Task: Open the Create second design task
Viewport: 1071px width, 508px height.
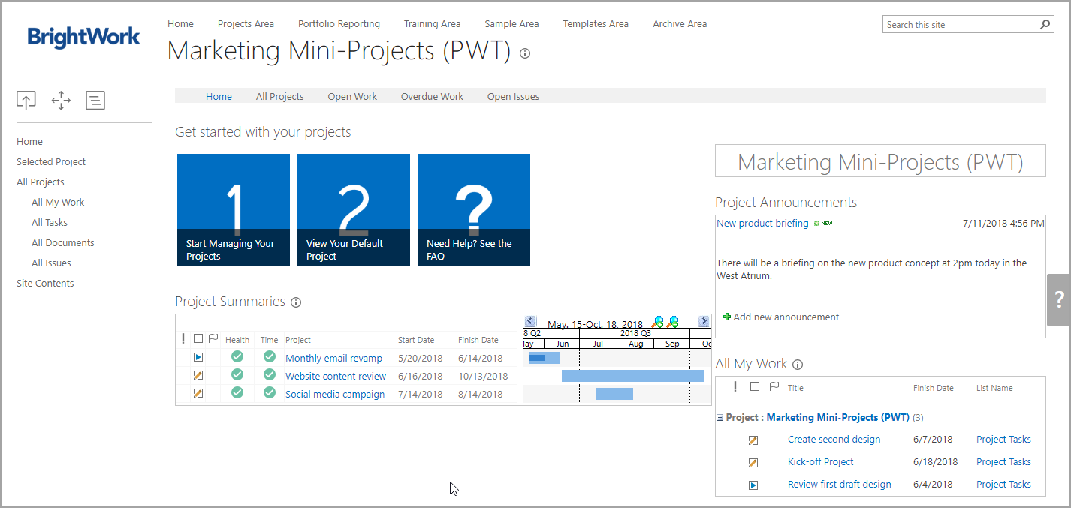Action: (x=834, y=440)
